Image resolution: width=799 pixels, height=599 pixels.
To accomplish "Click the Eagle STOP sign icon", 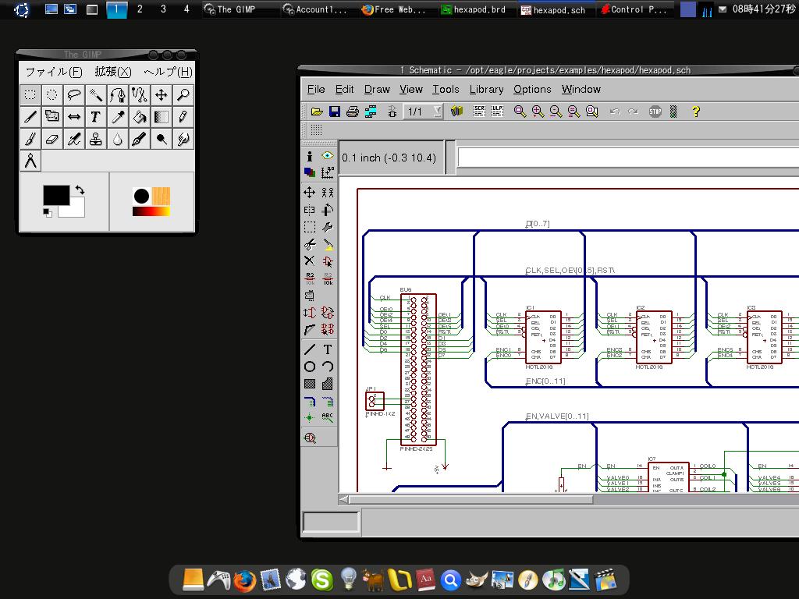I will click(655, 112).
